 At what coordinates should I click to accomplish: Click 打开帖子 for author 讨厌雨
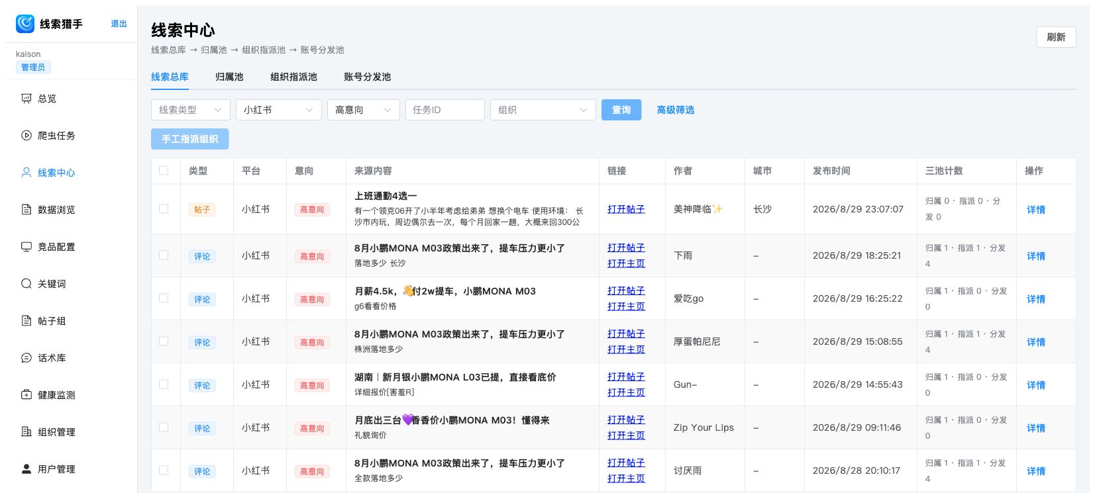click(626, 463)
